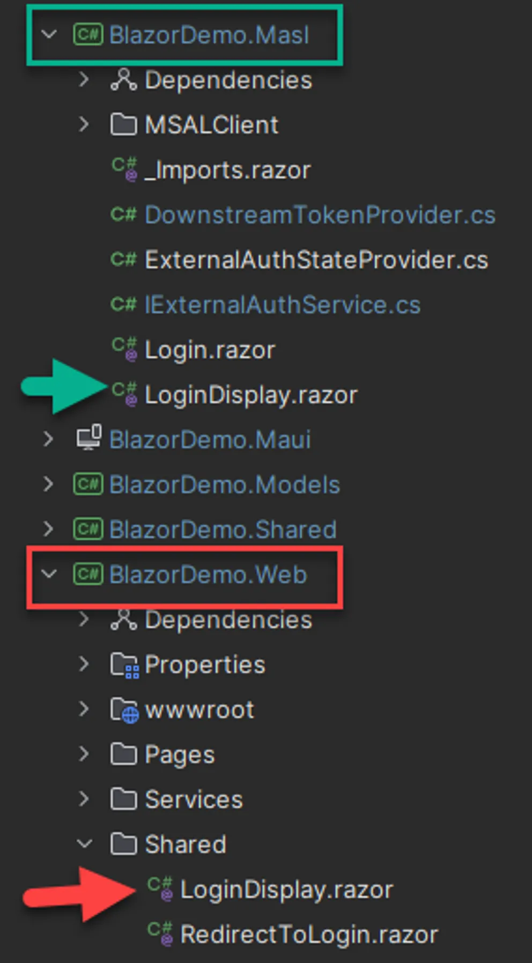
Task: Select ExternalAuthStateProvider.cs file
Action: (316, 260)
